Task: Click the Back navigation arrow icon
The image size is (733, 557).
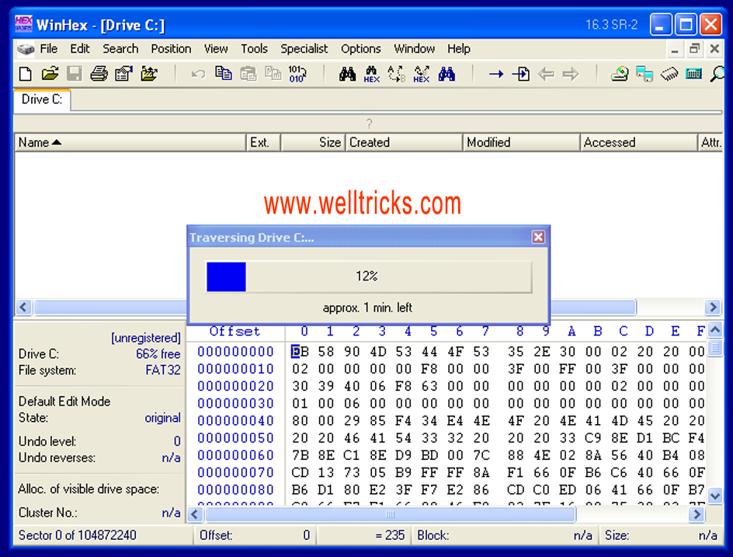Action: coord(546,74)
